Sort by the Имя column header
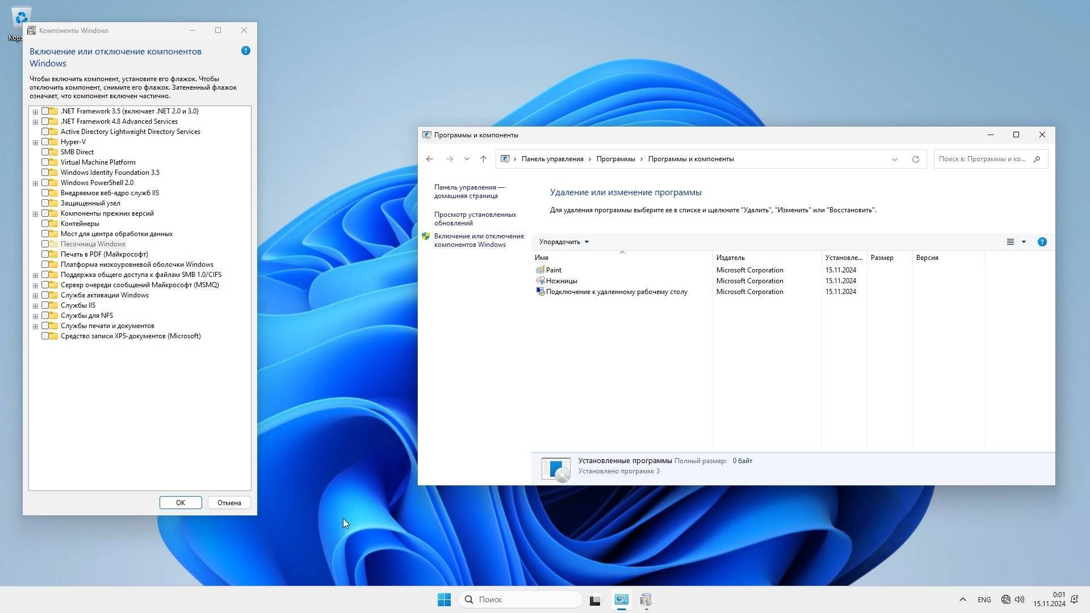 (x=622, y=258)
